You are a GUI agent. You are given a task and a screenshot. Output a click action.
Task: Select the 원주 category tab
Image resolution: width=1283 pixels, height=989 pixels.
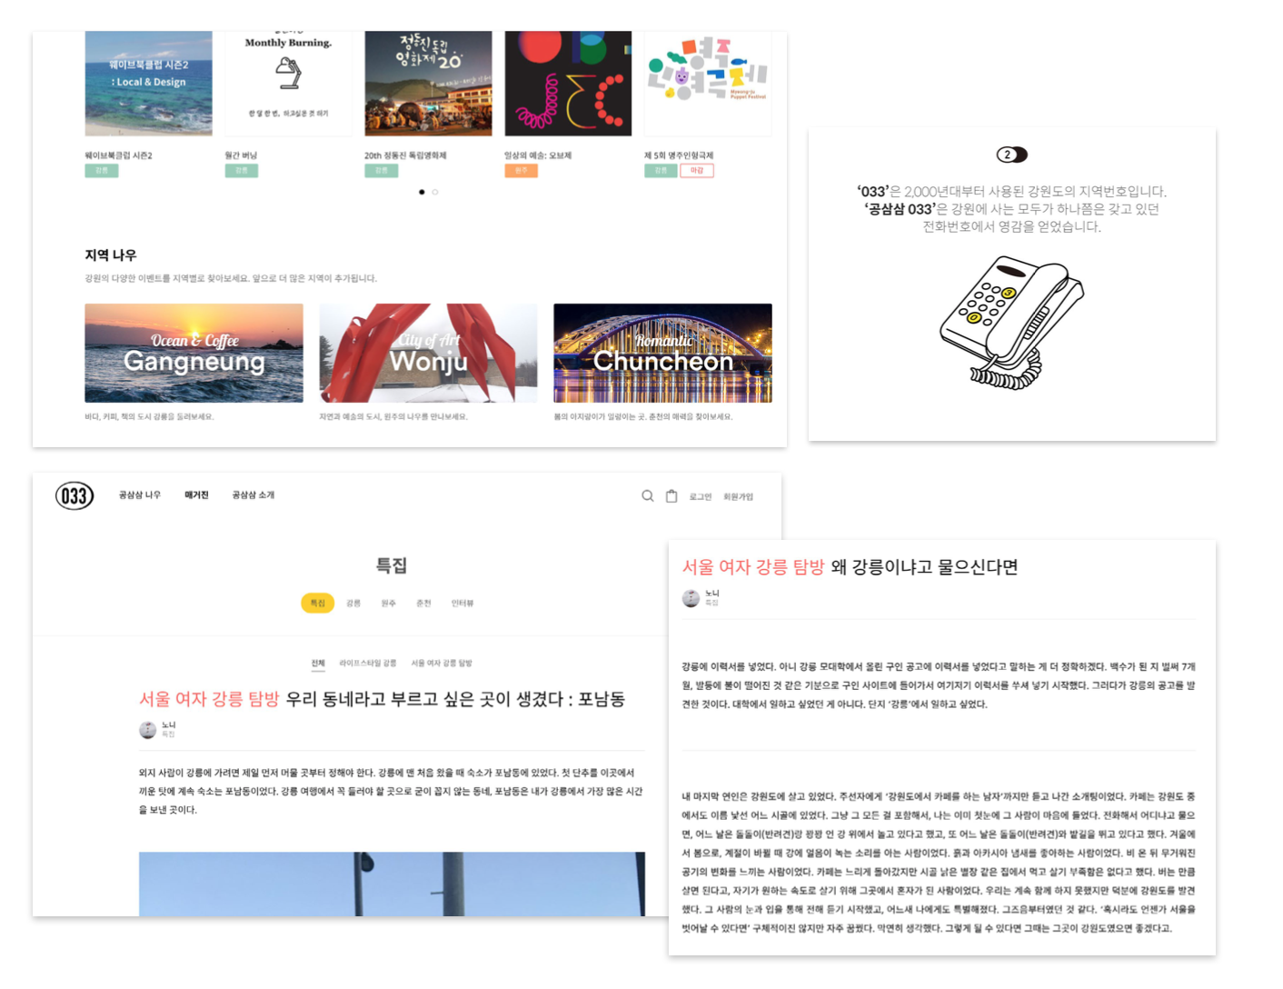point(388,604)
